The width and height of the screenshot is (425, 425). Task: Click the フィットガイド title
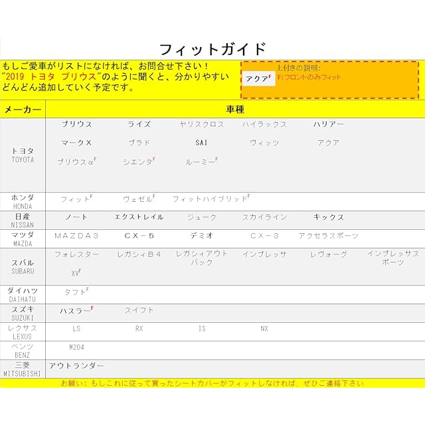click(212, 49)
